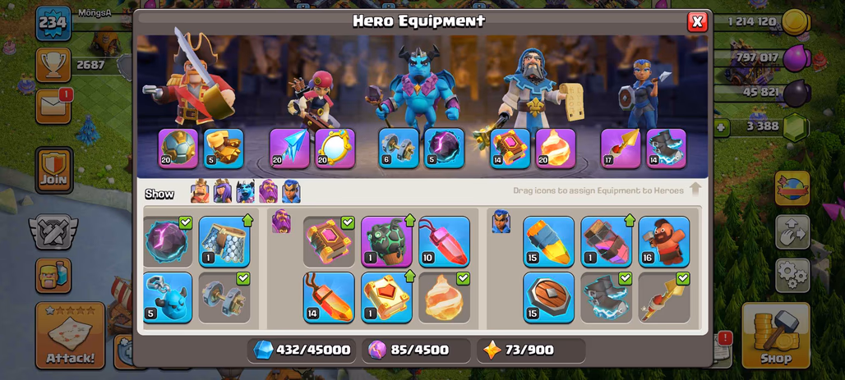This screenshot has width=845, height=380.
Task: Toggle Minion Prince filter in Show row
Action: pos(245,191)
